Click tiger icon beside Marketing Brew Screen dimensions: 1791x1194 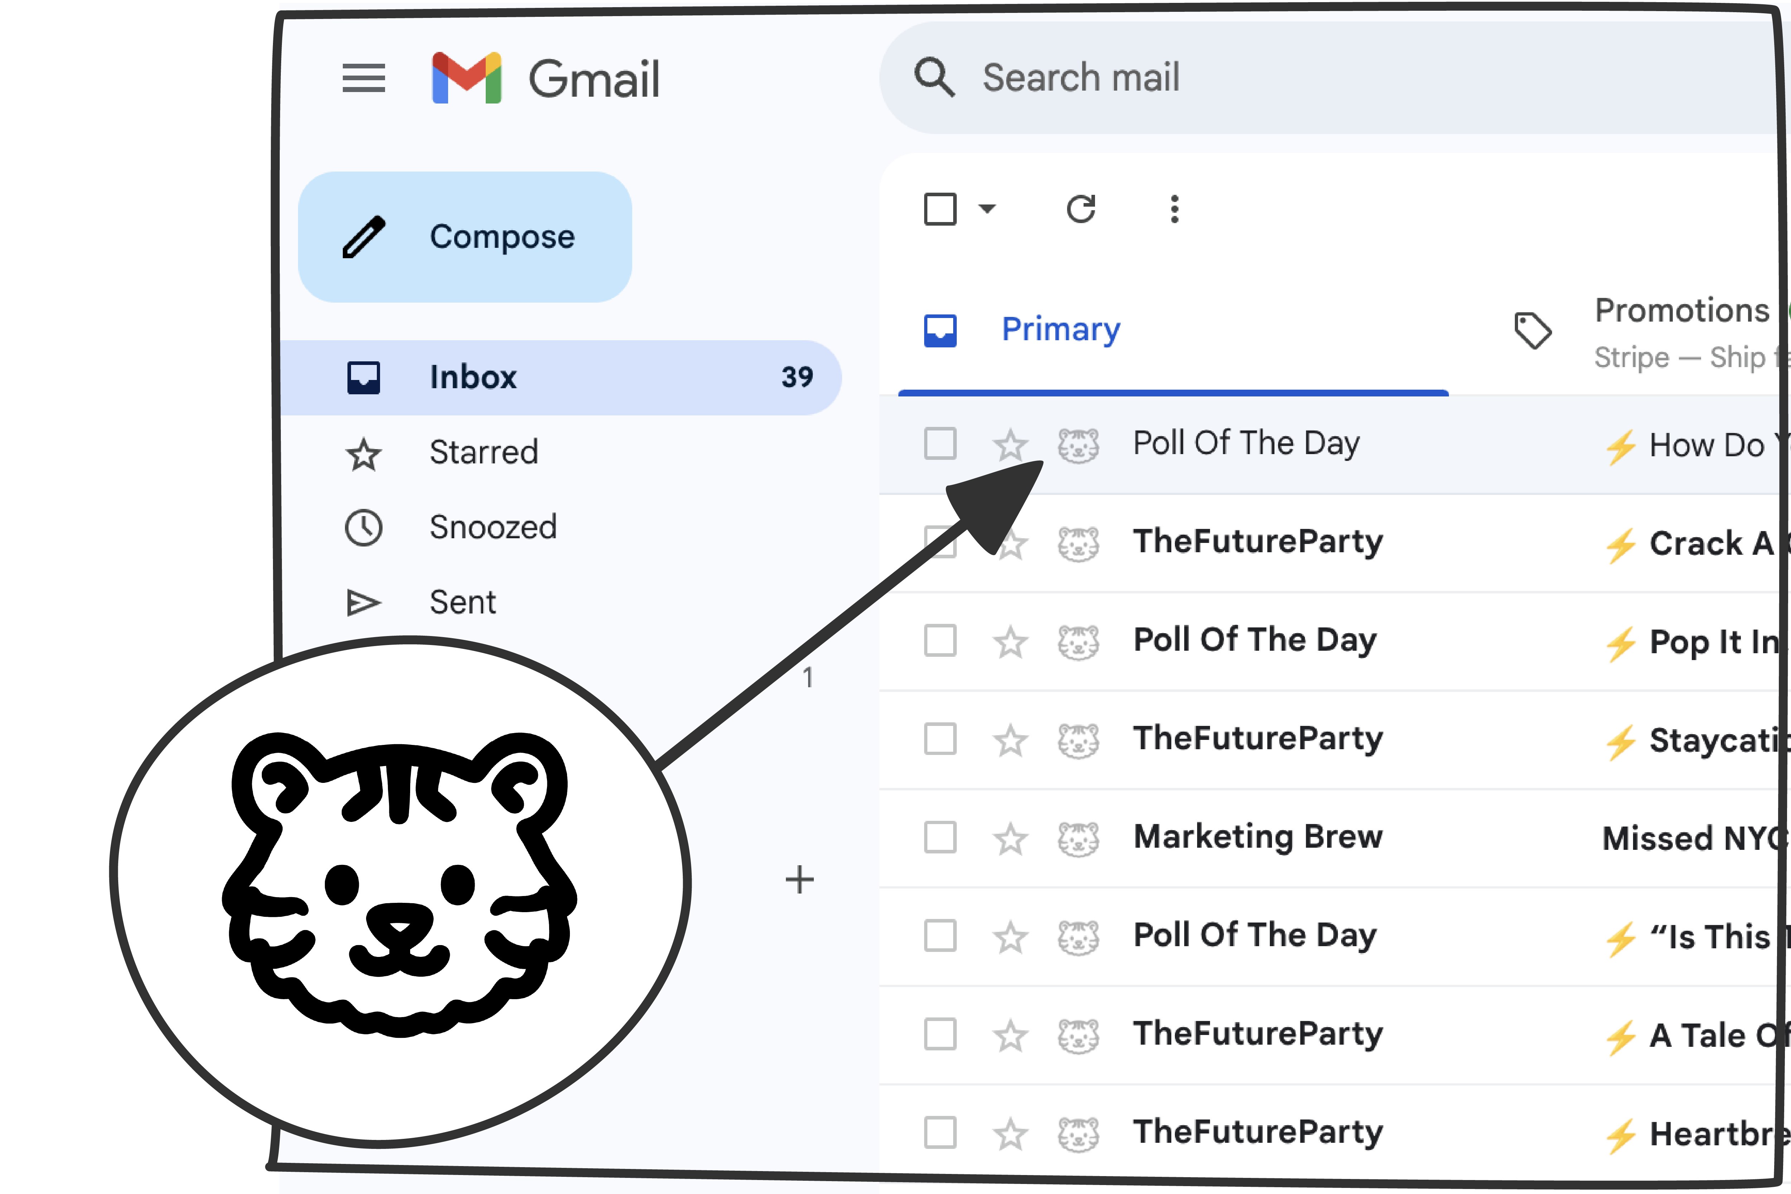pyautogui.click(x=1078, y=838)
